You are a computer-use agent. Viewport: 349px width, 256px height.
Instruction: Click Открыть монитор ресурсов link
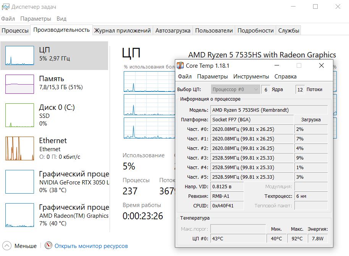coord(91,246)
